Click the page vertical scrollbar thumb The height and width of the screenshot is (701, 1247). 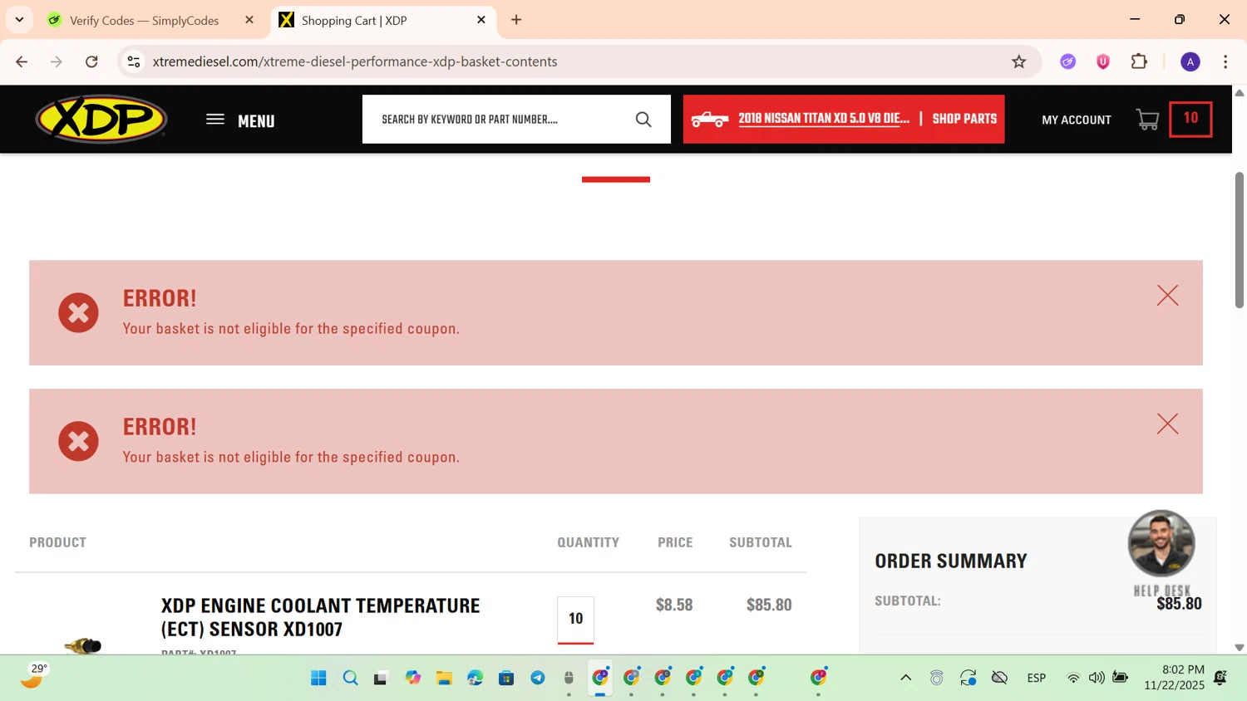(x=1239, y=240)
